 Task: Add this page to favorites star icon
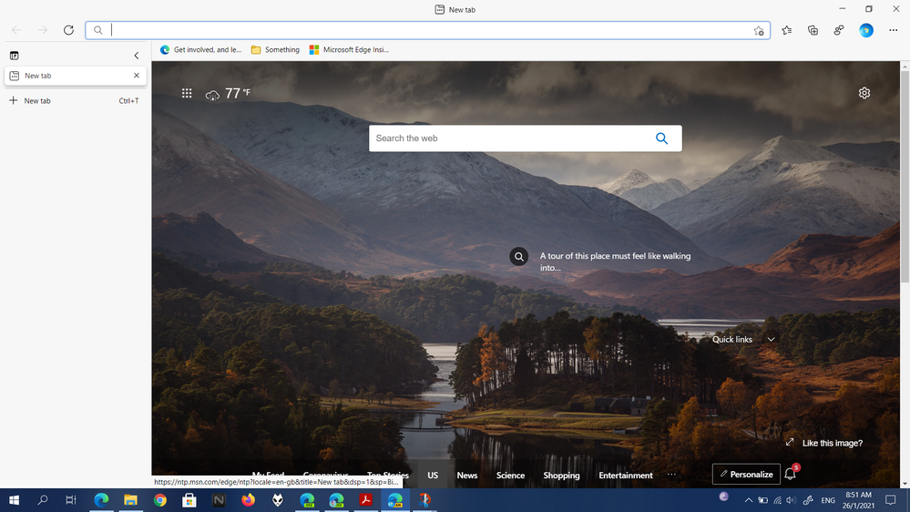pyautogui.click(x=759, y=31)
